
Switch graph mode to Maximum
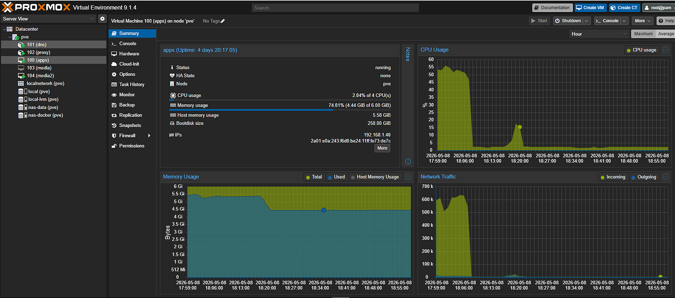tap(643, 34)
